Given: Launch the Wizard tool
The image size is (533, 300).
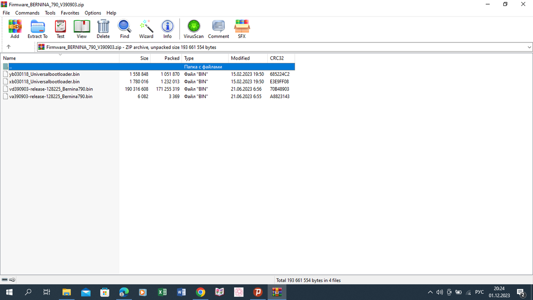Looking at the screenshot, I should pos(146,29).
